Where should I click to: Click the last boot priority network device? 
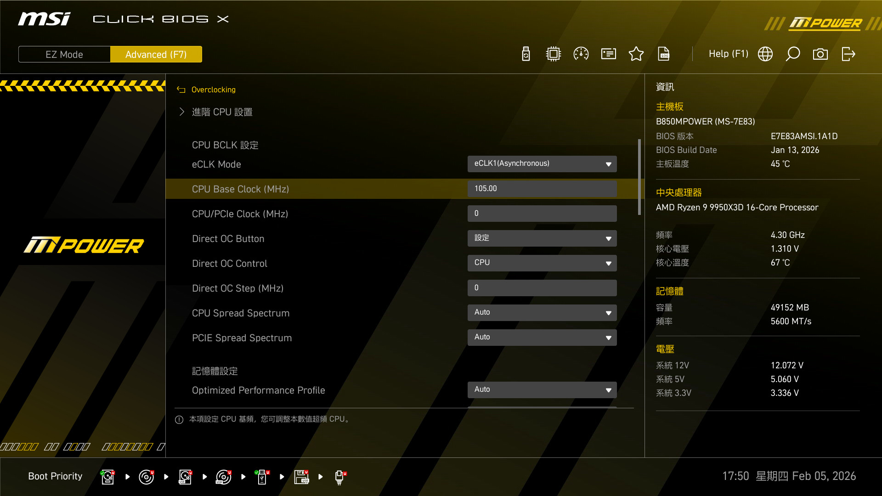(339, 477)
